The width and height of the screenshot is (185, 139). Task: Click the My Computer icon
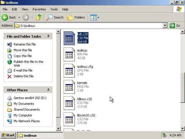click(x=10, y=116)
